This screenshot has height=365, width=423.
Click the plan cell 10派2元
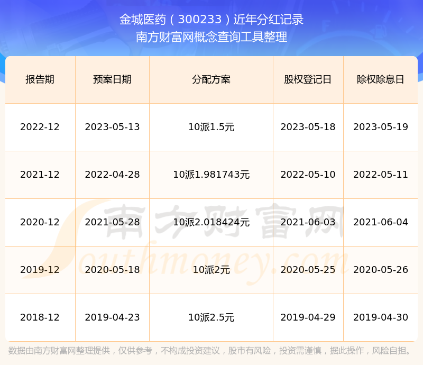click(x=211, y=270)
